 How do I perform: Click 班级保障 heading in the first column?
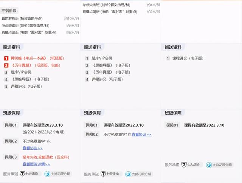tap(12, 113)
